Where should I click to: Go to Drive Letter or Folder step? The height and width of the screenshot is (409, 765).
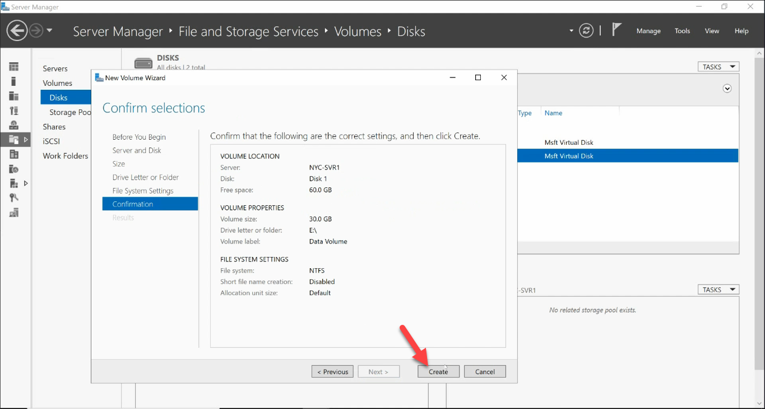[145, 177]
